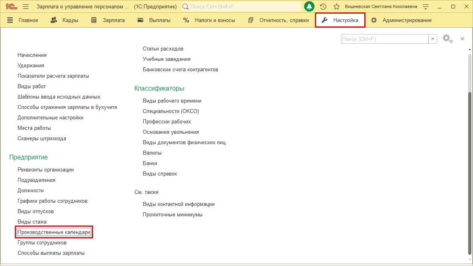Open Начисления

click(x=32, y=55)
